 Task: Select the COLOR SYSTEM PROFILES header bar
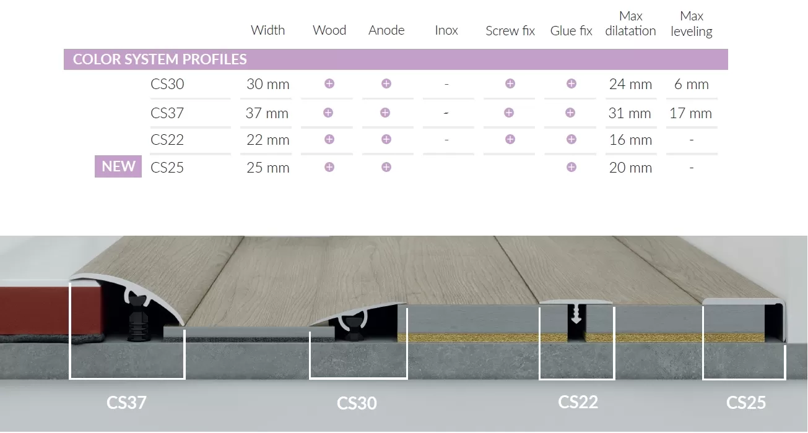(x=396, y=59)
